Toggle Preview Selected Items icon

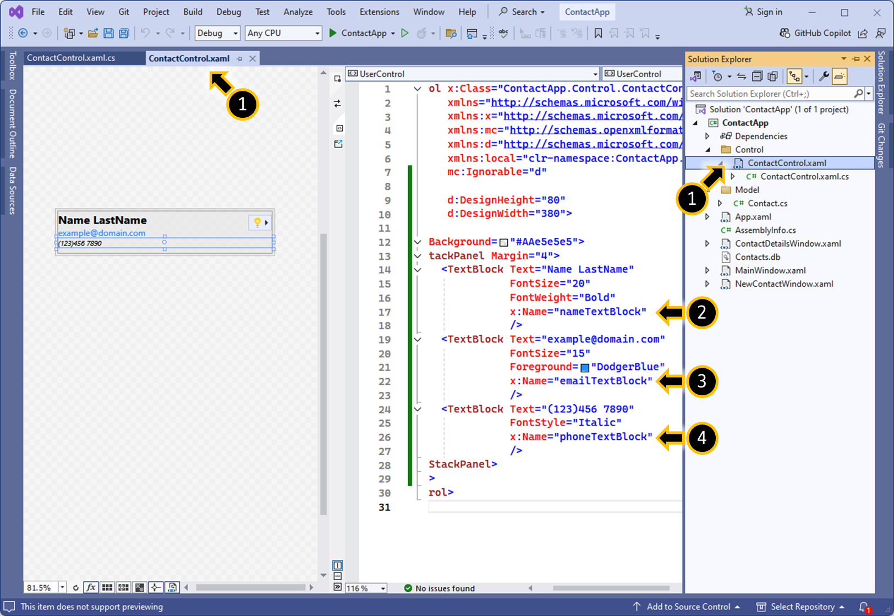pyautogui.click(x=840, y=77)
